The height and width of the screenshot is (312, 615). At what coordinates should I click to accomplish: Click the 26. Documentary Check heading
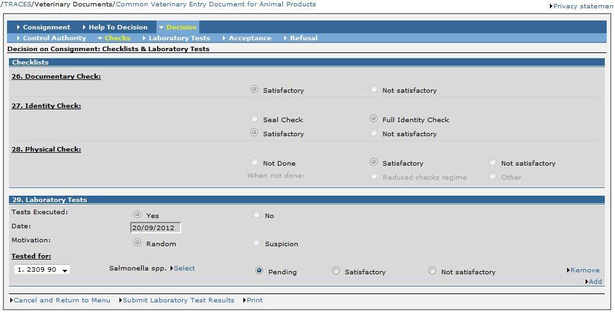[x=56, y=77]
